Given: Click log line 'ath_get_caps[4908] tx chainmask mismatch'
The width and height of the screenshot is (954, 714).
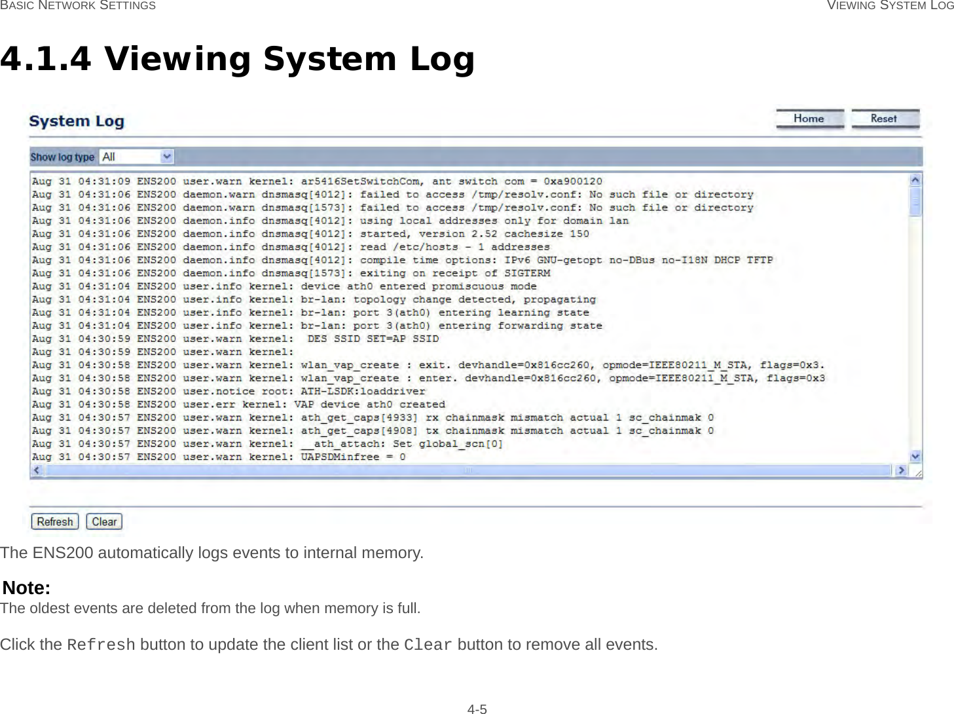Looking at the screenshot, I should click(x=373, y=430).
